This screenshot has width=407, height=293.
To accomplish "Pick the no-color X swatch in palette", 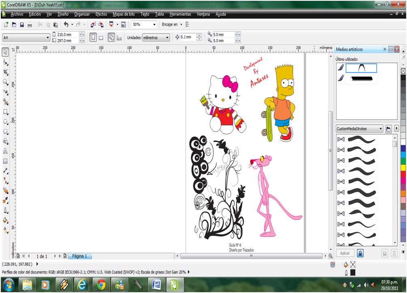I will (403, 71).
